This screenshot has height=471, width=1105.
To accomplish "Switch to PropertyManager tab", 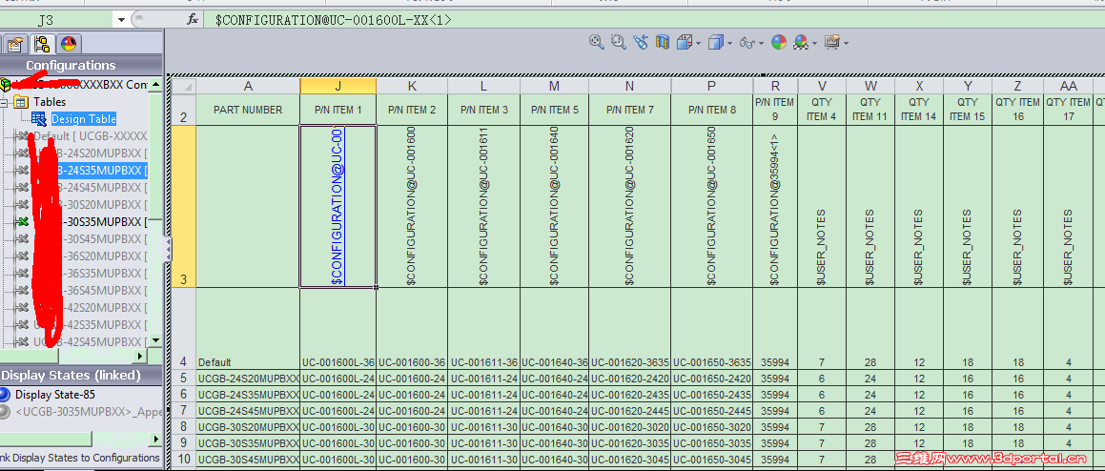I will (16, 45).
